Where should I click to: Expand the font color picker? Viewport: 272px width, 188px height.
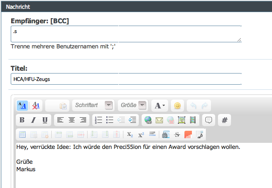(x=160, y=106)
